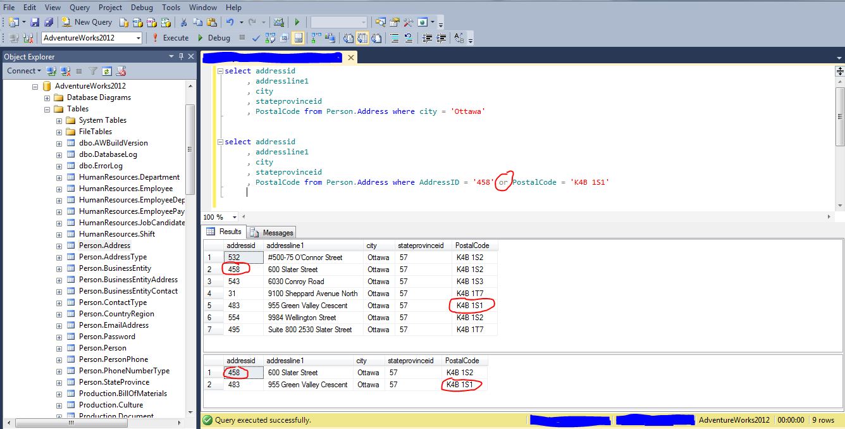Start debugging with the Debug button
Image resolution: width=845 pixels, height=429 pixels.
pyautogui.click(x=214, y=38)
